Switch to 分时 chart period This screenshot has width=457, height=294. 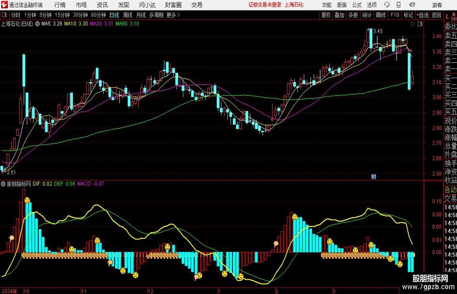tap(16, 15)
